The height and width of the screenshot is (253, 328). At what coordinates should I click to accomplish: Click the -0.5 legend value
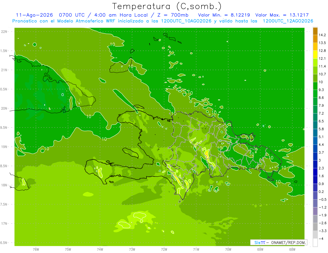point(323,200)
